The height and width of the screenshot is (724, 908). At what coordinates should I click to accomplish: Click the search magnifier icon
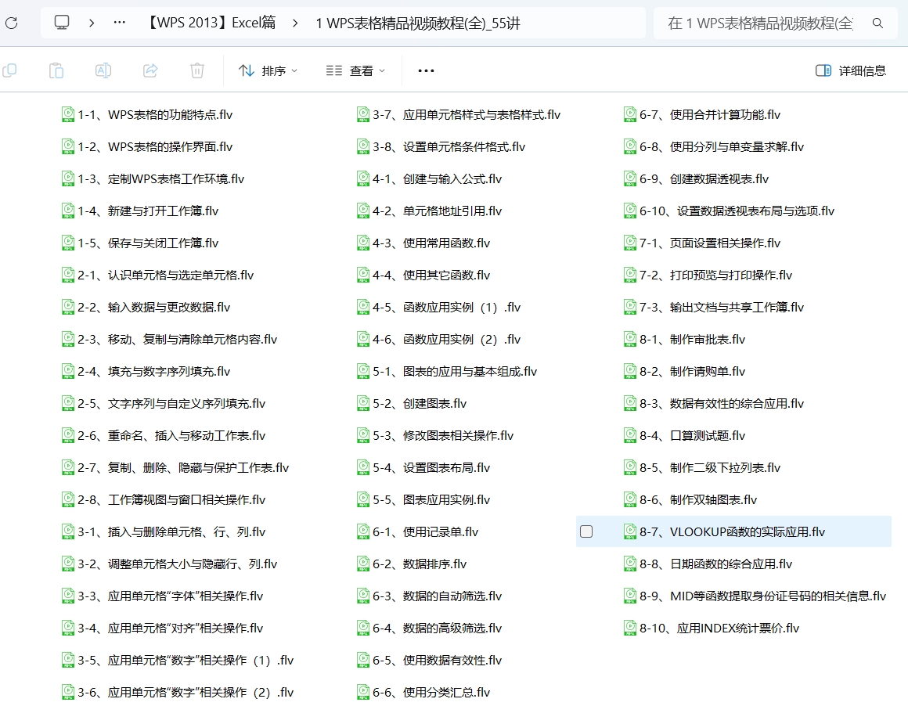tap(878, 23)
